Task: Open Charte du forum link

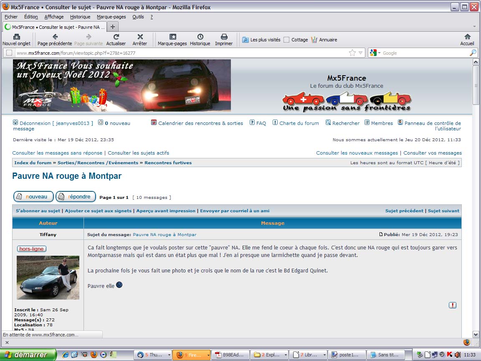Action: tap(299, 123)
